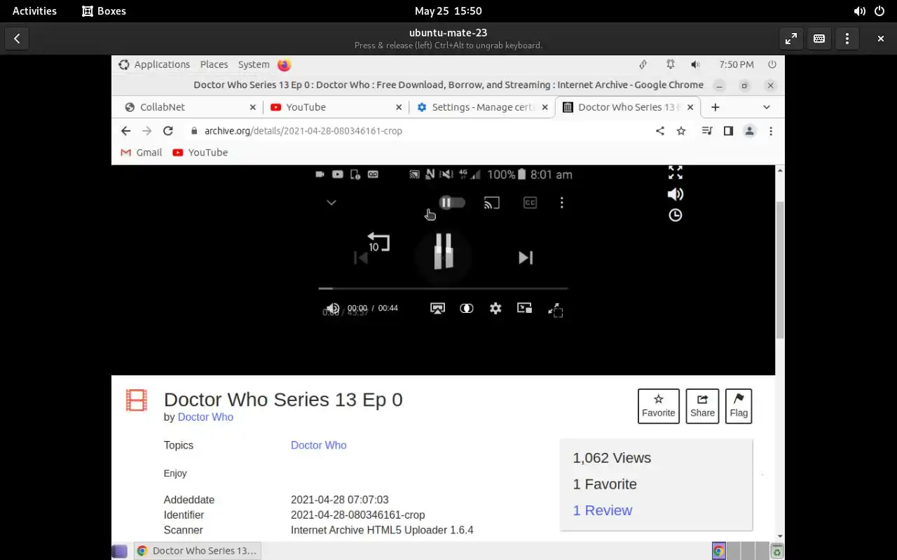Mute audio via the right-side speaker icon

tap(676, 194)
